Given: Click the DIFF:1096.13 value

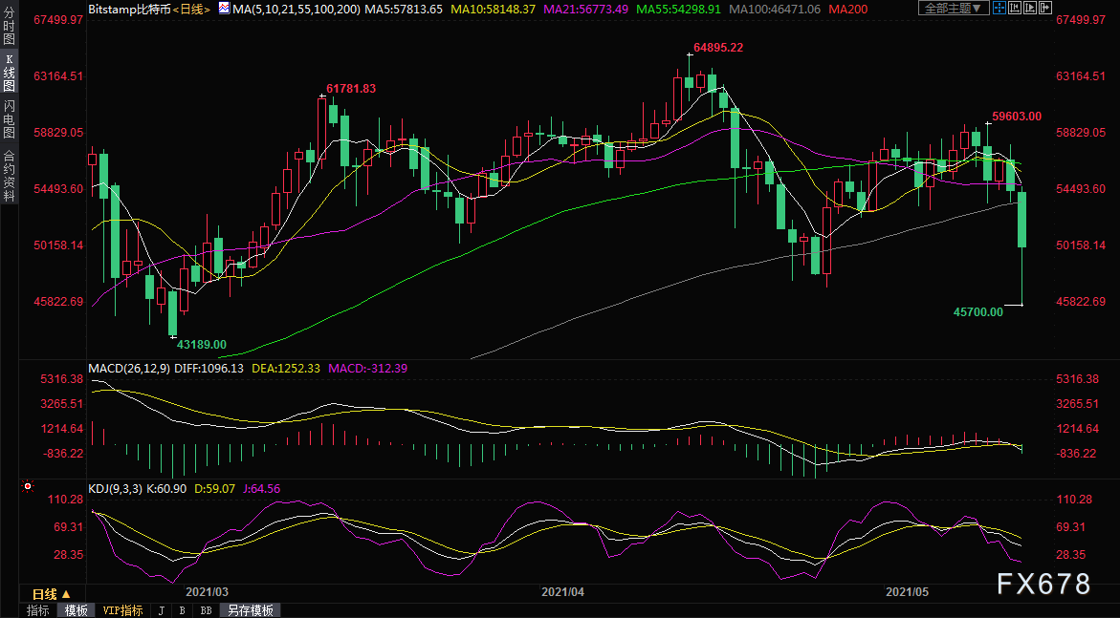Looking at the screenshot, I should coord(209,369).
